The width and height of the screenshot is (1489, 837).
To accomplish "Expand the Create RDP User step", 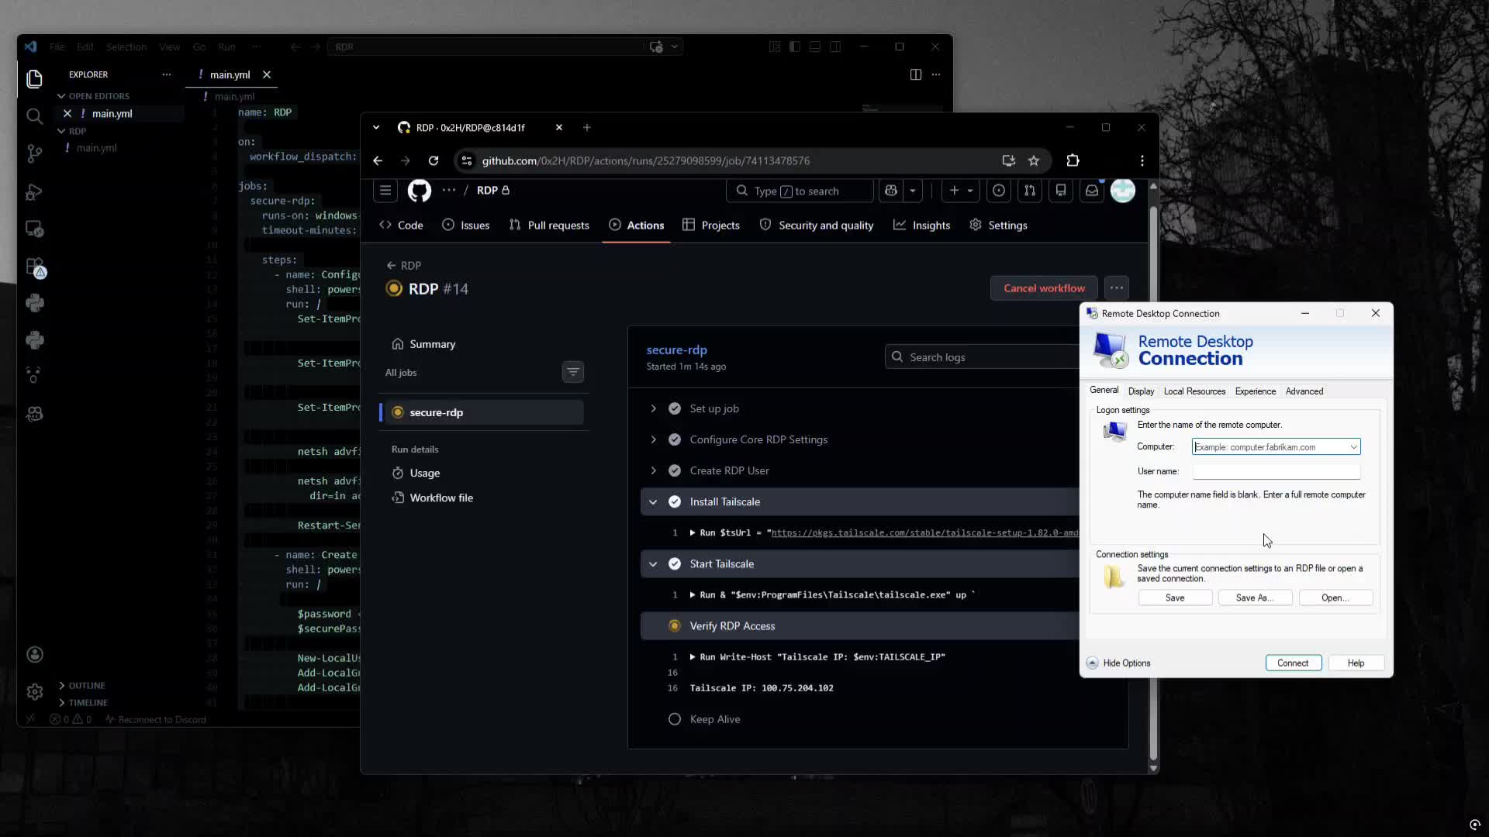I will tap(653, 470).
